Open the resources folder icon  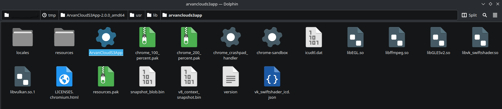point(64,37)
